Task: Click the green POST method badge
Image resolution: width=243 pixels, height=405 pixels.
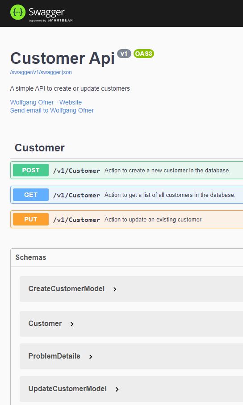Action: pos(31,170)
